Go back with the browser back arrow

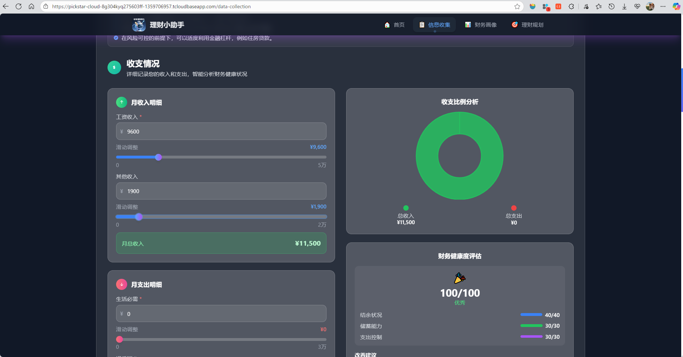pyautogui.click(x=6, y=6)
